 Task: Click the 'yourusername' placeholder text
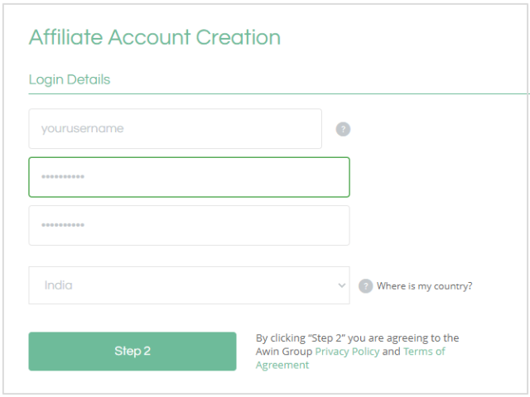[x=83, y=129]
